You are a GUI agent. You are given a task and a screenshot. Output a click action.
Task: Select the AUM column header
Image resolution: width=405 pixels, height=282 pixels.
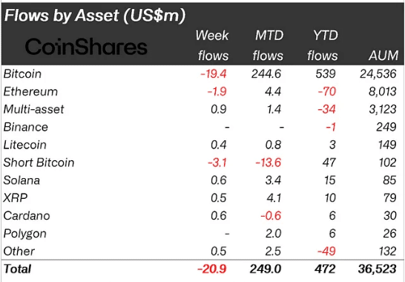coord(383,56)
